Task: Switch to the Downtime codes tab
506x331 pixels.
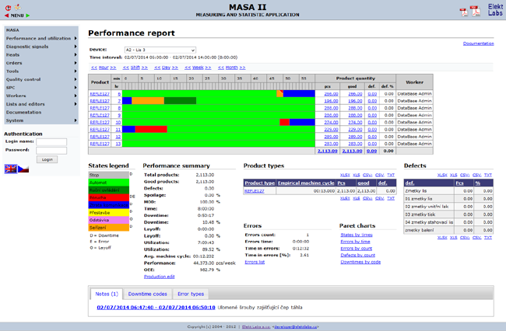Action: point(147,294)
